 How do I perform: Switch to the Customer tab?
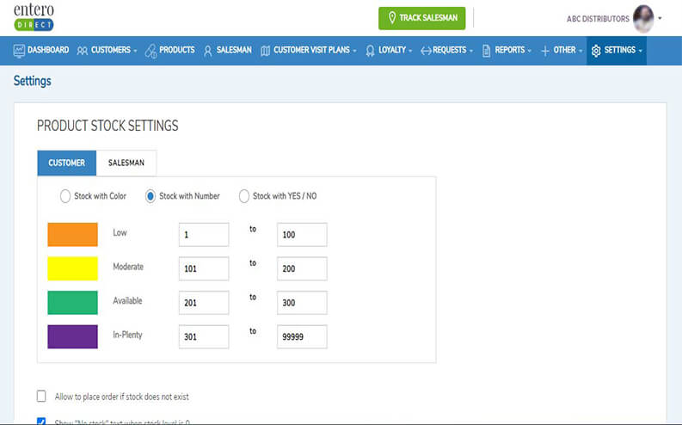66,163
